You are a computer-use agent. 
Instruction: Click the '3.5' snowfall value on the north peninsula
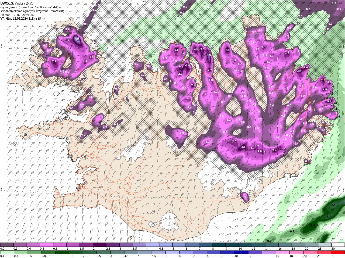pos(209,55)
